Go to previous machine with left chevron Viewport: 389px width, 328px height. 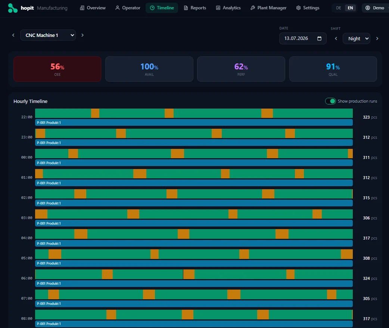point(13,35)
